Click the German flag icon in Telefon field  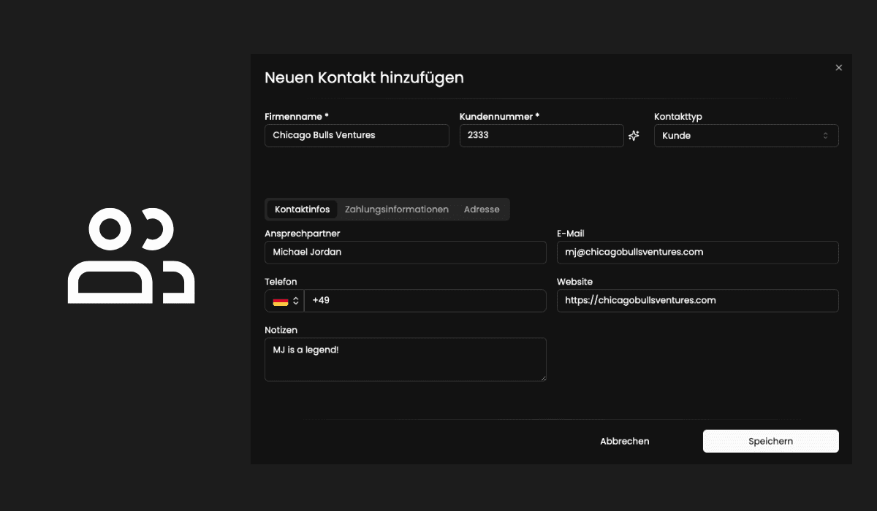279,300
